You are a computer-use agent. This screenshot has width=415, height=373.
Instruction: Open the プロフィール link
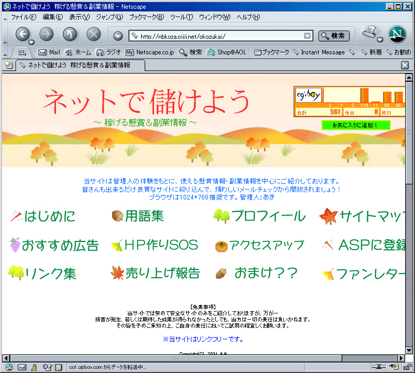pos(260,216)
